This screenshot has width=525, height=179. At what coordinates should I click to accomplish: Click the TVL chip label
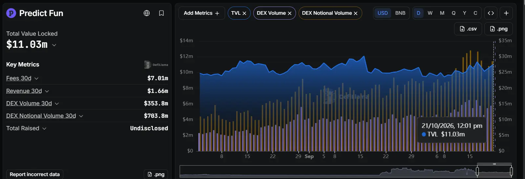point(236,13)
